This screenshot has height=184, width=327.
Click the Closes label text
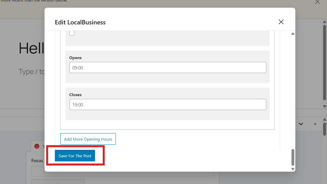(x=75, y=95)
